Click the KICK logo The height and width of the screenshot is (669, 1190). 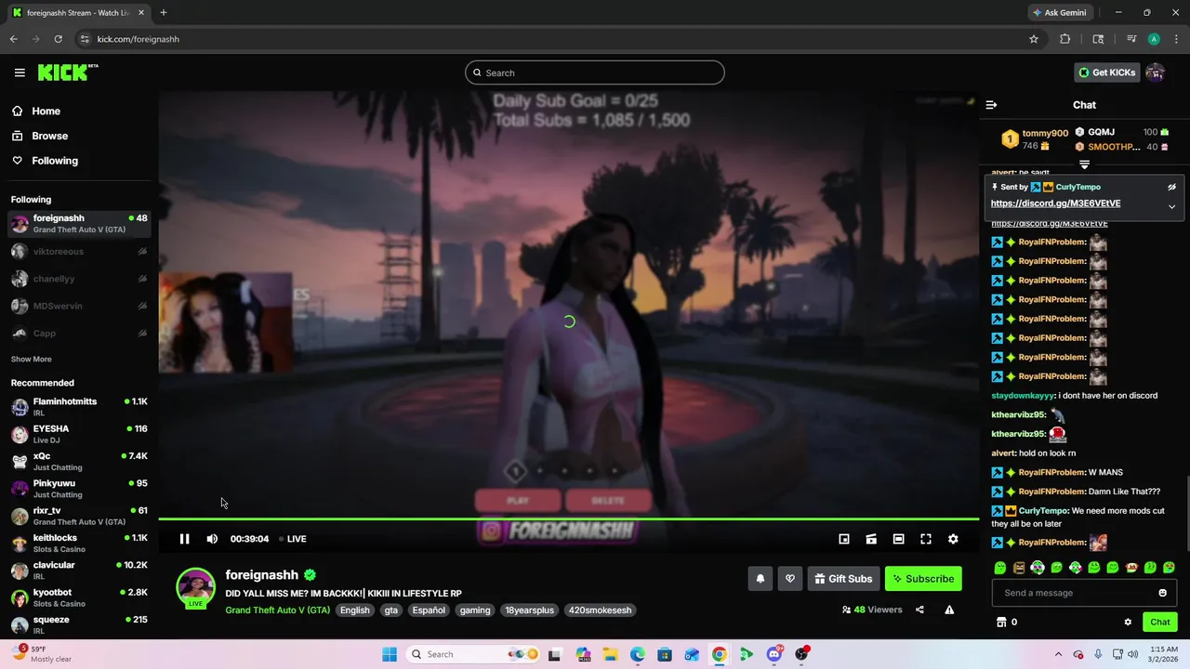point(68,72)
